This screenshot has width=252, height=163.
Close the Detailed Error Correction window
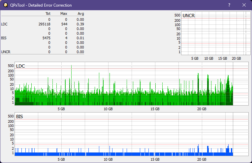244,5
